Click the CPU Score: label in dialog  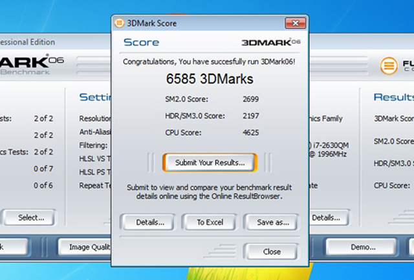click(x=183, y=132)
